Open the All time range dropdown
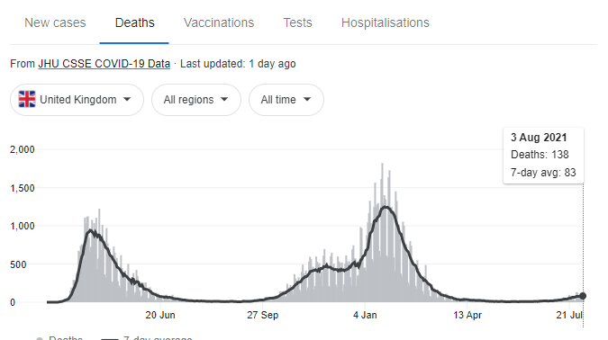 click(286, 100)
